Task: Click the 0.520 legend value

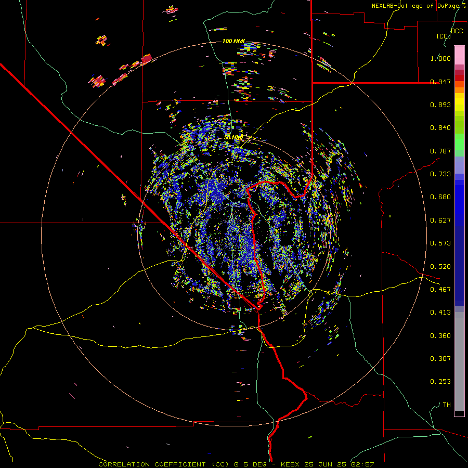Action: tap(440, 267)
